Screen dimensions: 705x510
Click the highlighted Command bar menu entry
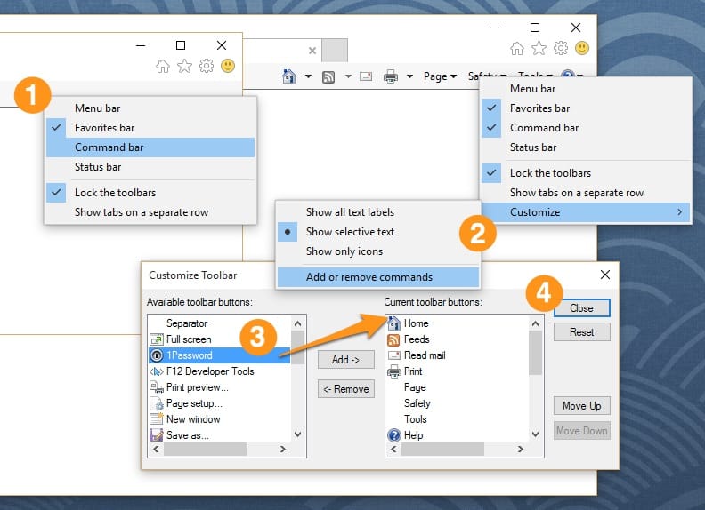point(109,147)
